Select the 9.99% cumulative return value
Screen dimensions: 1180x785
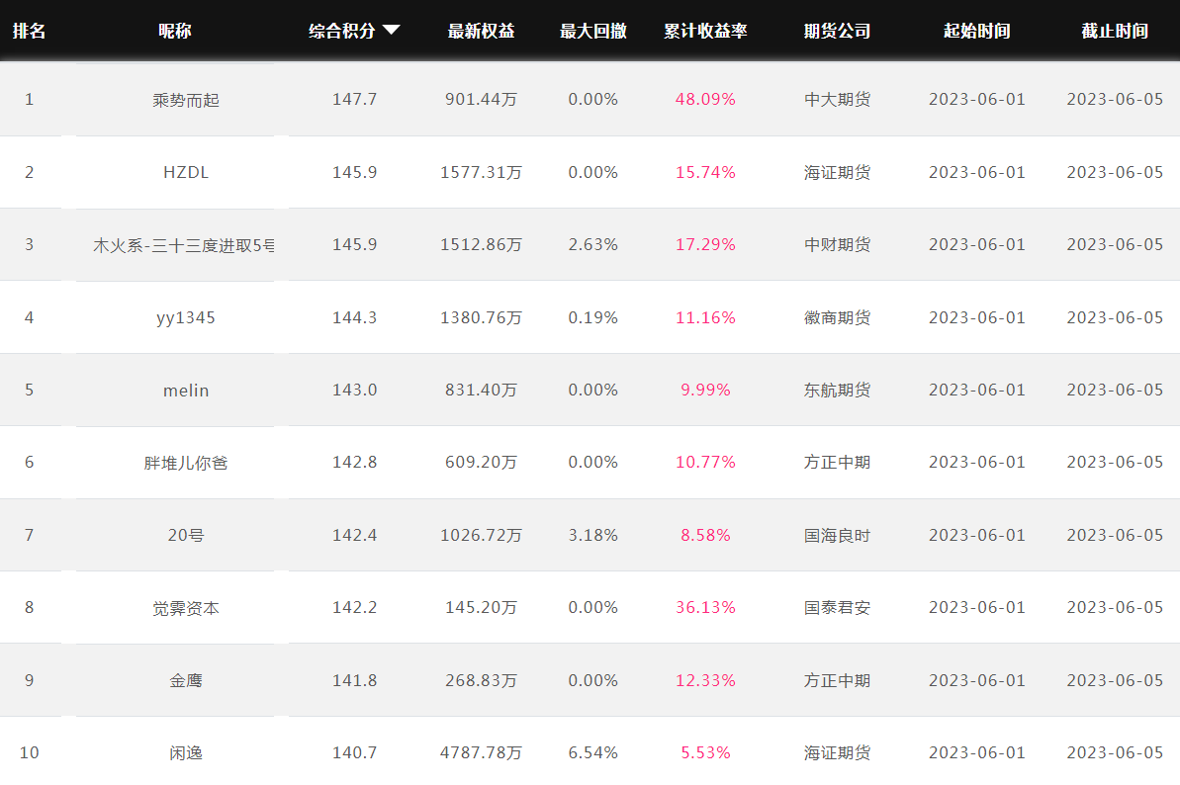tap(705, 390)
